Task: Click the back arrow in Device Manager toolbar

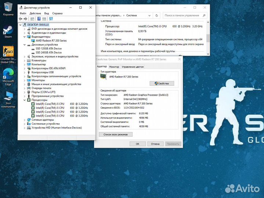Action: (21, 19)
